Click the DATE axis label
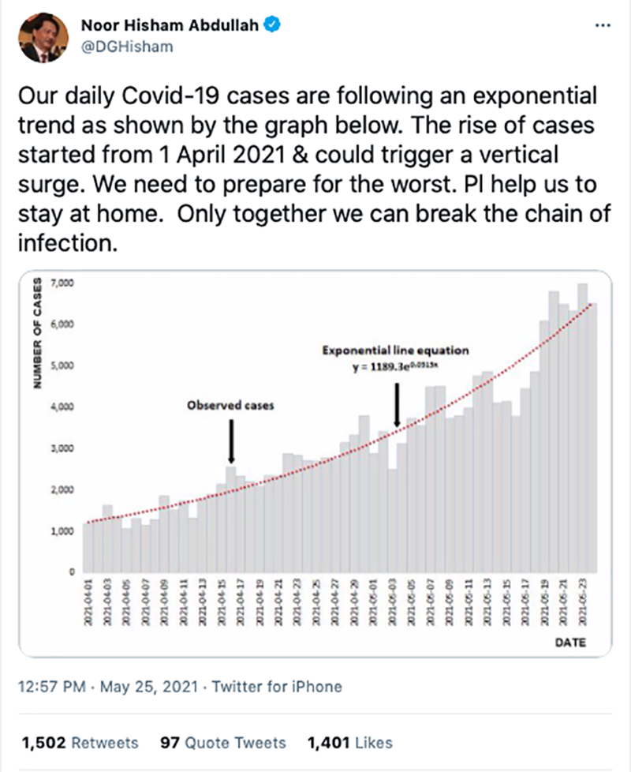Image resolution: width=631 pixels, height=772 pixels. (x=569, y=643)
